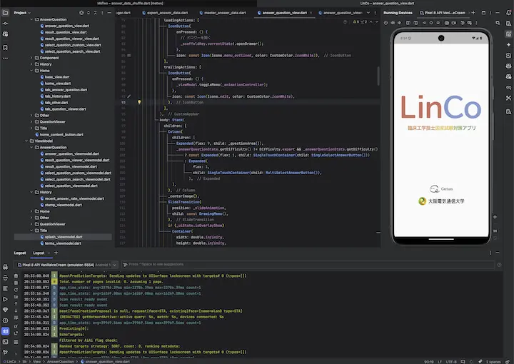Open Version Control icon in bottom-left sidebar
Screen dimensions: 514x364
pos(5,353)
